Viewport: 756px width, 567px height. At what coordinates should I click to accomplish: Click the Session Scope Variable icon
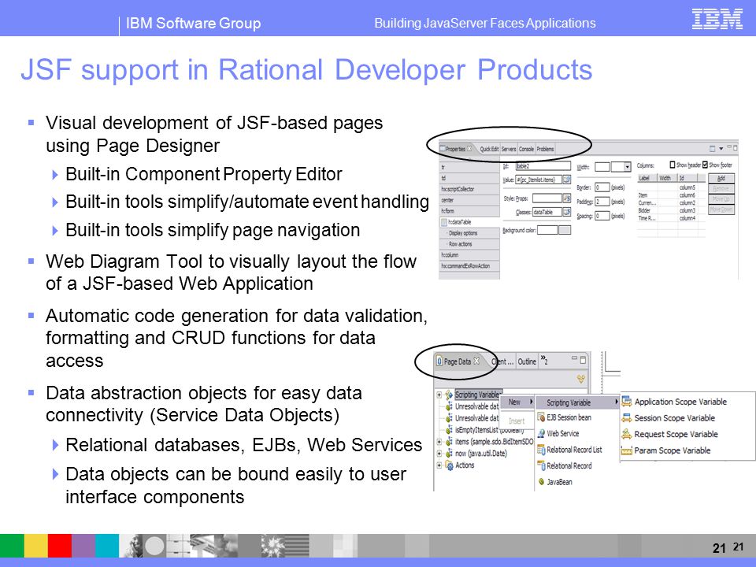point(627,418)
